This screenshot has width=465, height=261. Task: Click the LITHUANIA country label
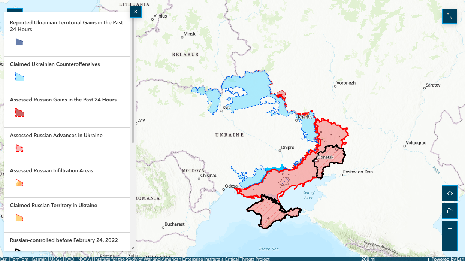tap(134, 4)
